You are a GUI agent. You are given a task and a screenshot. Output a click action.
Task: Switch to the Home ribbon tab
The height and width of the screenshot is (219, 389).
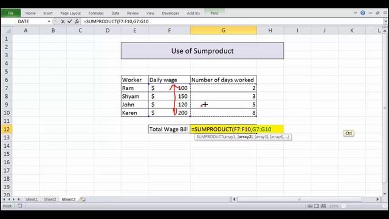(x=30, y=13)
